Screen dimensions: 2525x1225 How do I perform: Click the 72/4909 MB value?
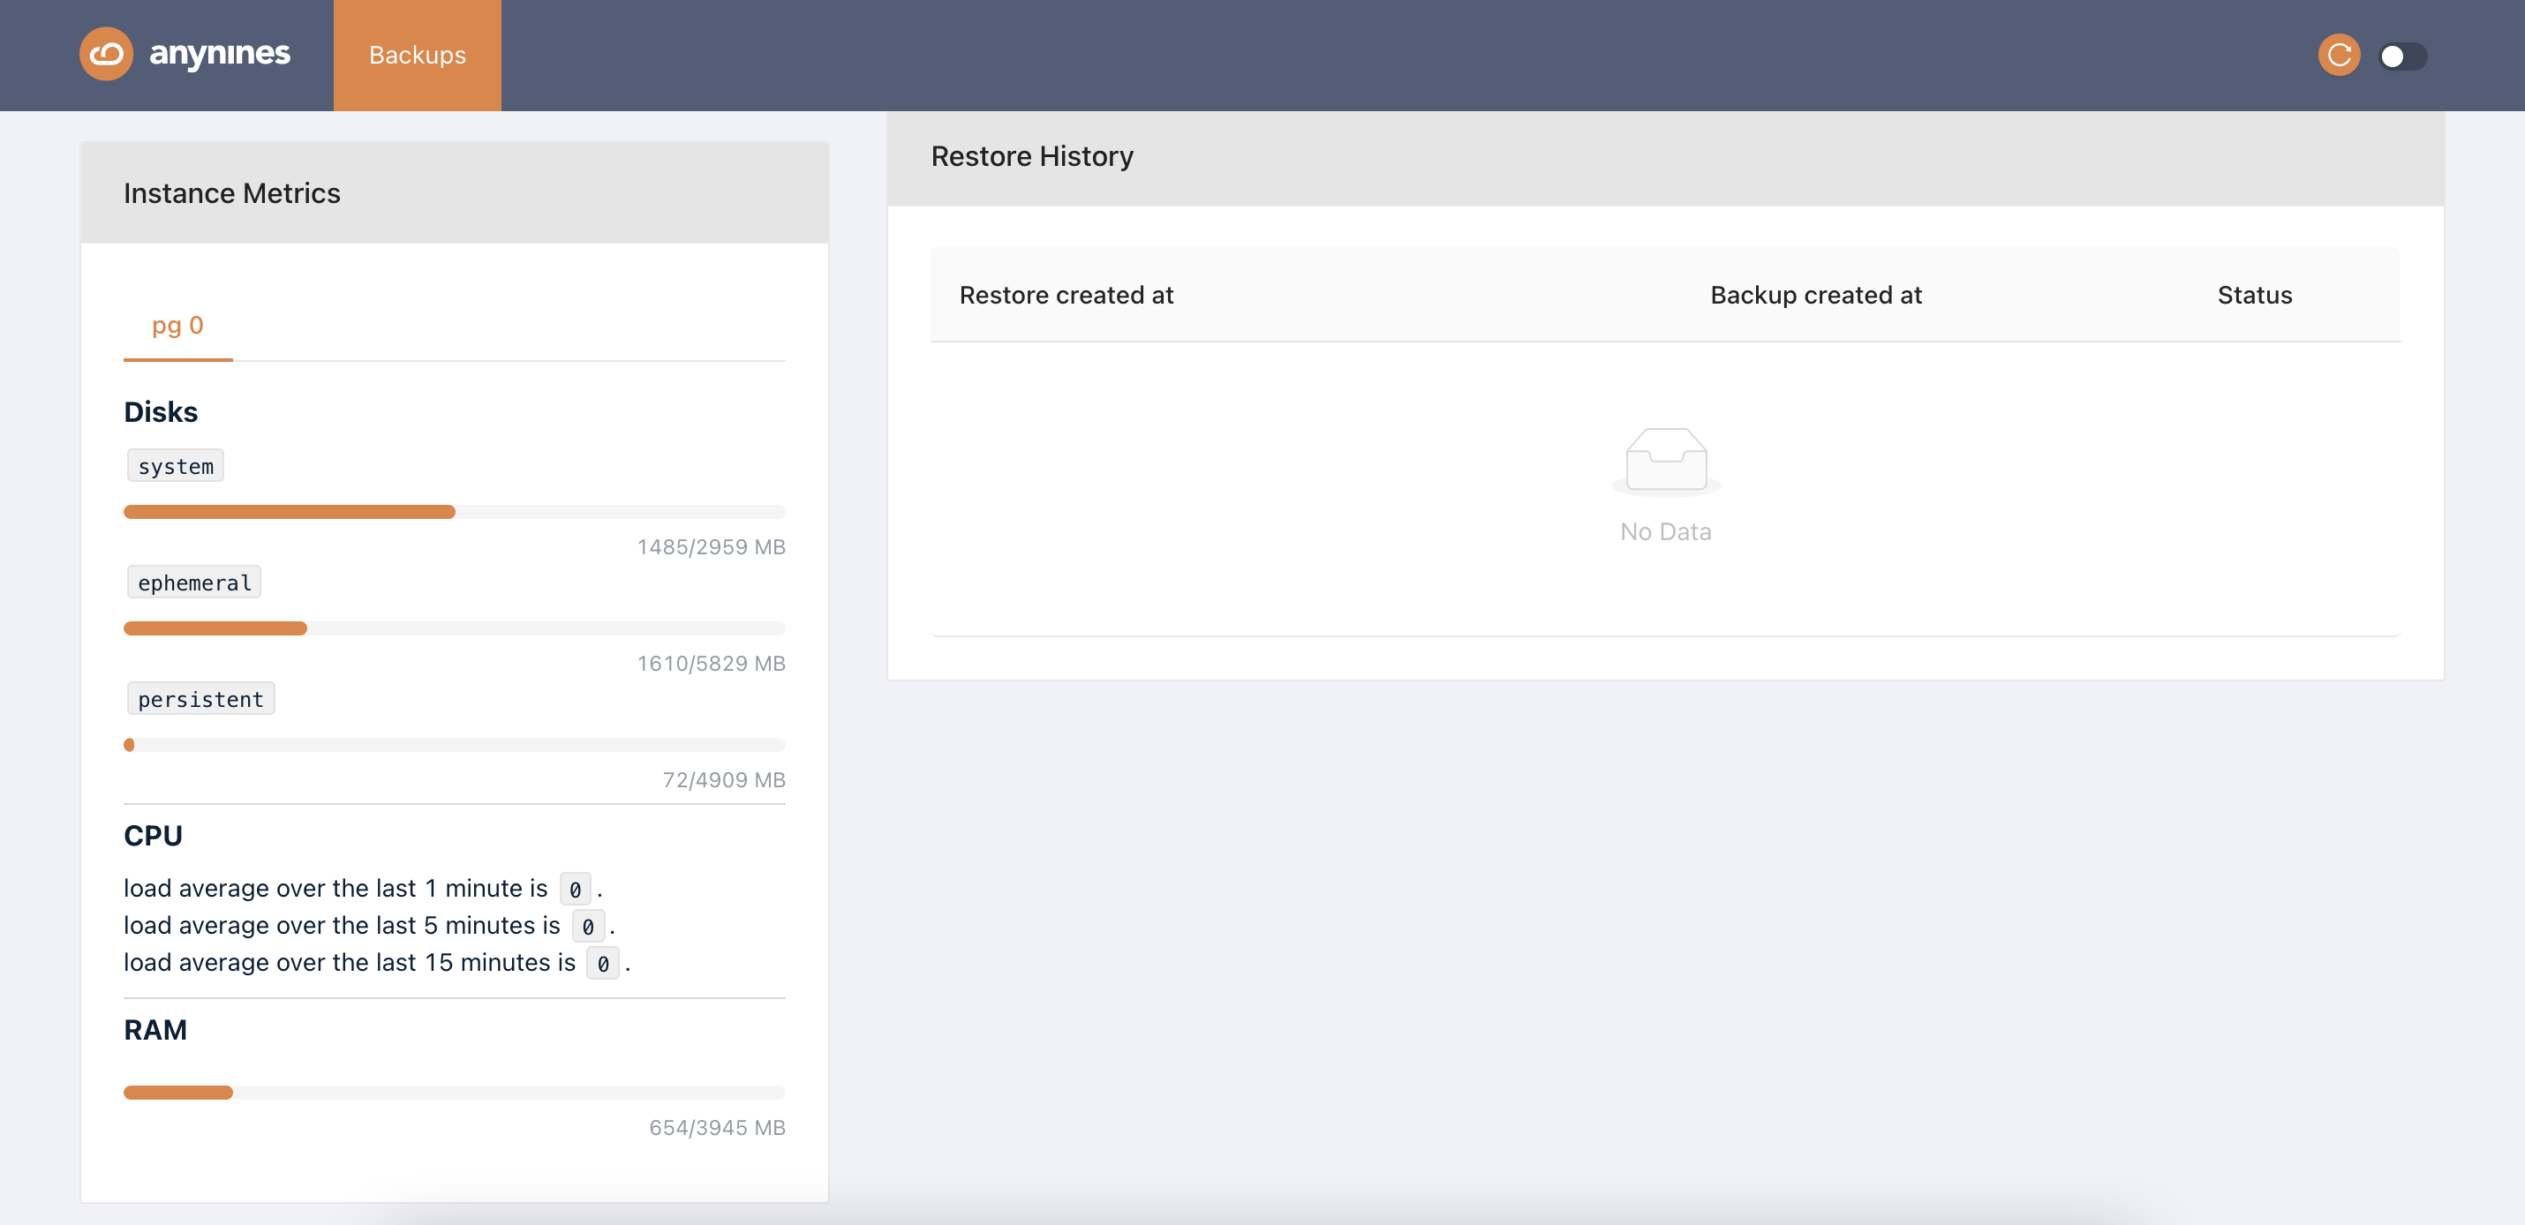(x=724, y=780)
